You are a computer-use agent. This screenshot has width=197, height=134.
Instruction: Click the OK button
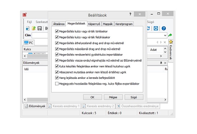tap(92, 97)
